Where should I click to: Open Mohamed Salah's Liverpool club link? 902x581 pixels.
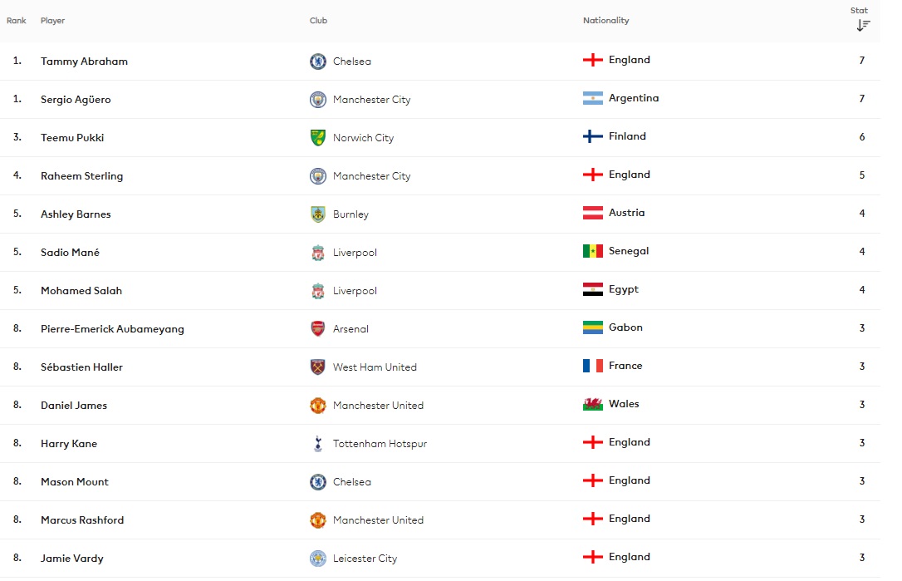click(x=355, y=291)
